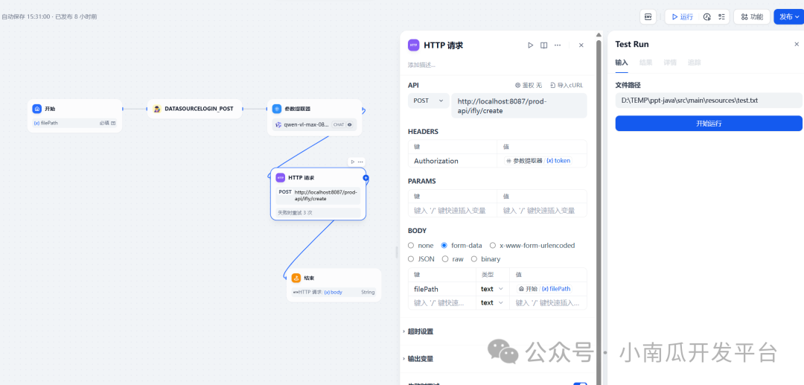Select the DATASOURCELOGIN_POST node
This screenshot has width=804, height=385.
point(194,109)
